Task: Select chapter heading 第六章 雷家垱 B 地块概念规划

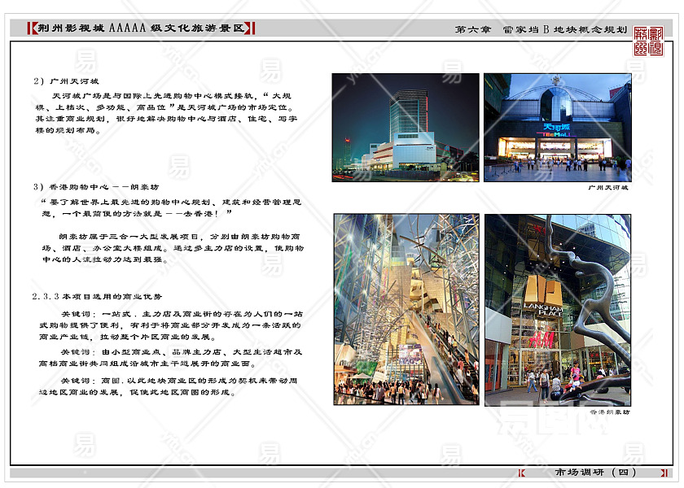Action: coord(541,29)
